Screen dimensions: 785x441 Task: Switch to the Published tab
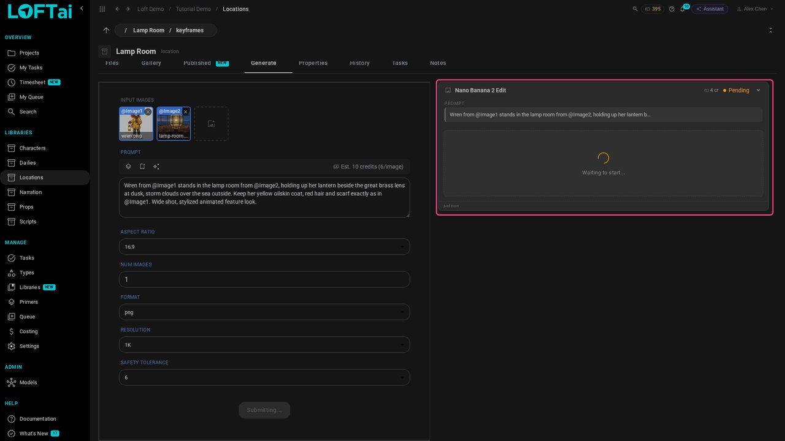[205, 63]
